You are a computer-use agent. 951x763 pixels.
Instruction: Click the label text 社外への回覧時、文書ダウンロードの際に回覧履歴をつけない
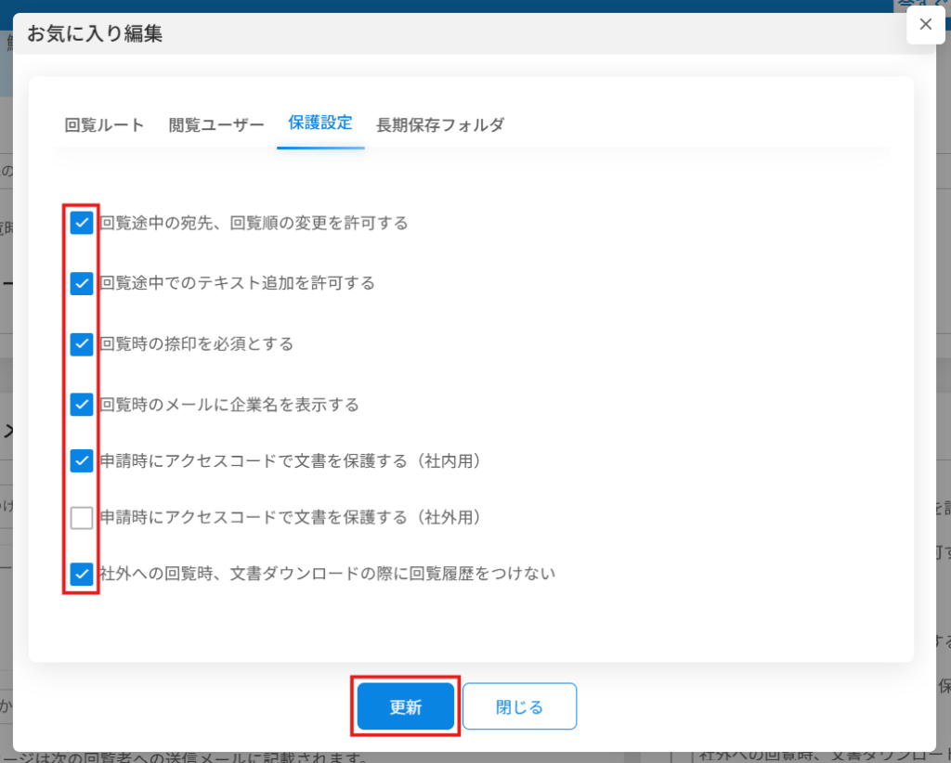(x=327, y=574)
